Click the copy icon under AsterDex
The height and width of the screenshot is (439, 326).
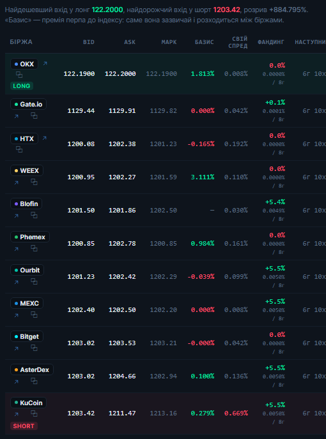34,381
